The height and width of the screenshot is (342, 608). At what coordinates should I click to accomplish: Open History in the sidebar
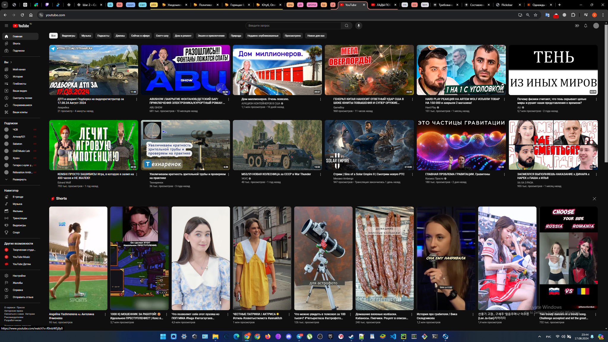pos(18,77)
